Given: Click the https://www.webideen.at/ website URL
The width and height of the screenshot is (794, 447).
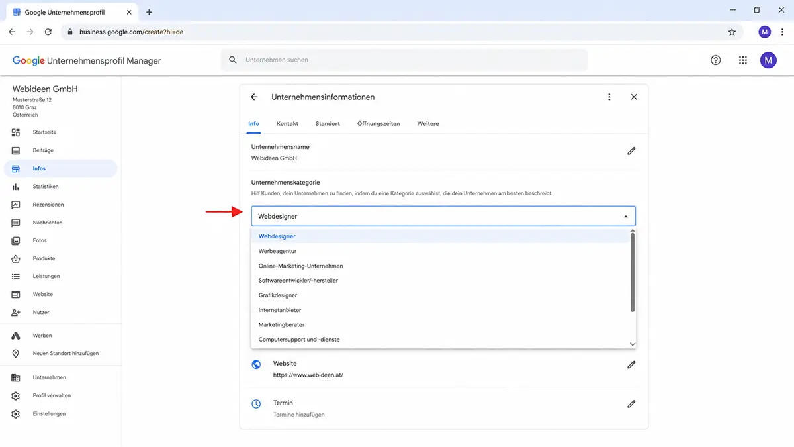Looking at the screenshot, I should pos(308,375).
